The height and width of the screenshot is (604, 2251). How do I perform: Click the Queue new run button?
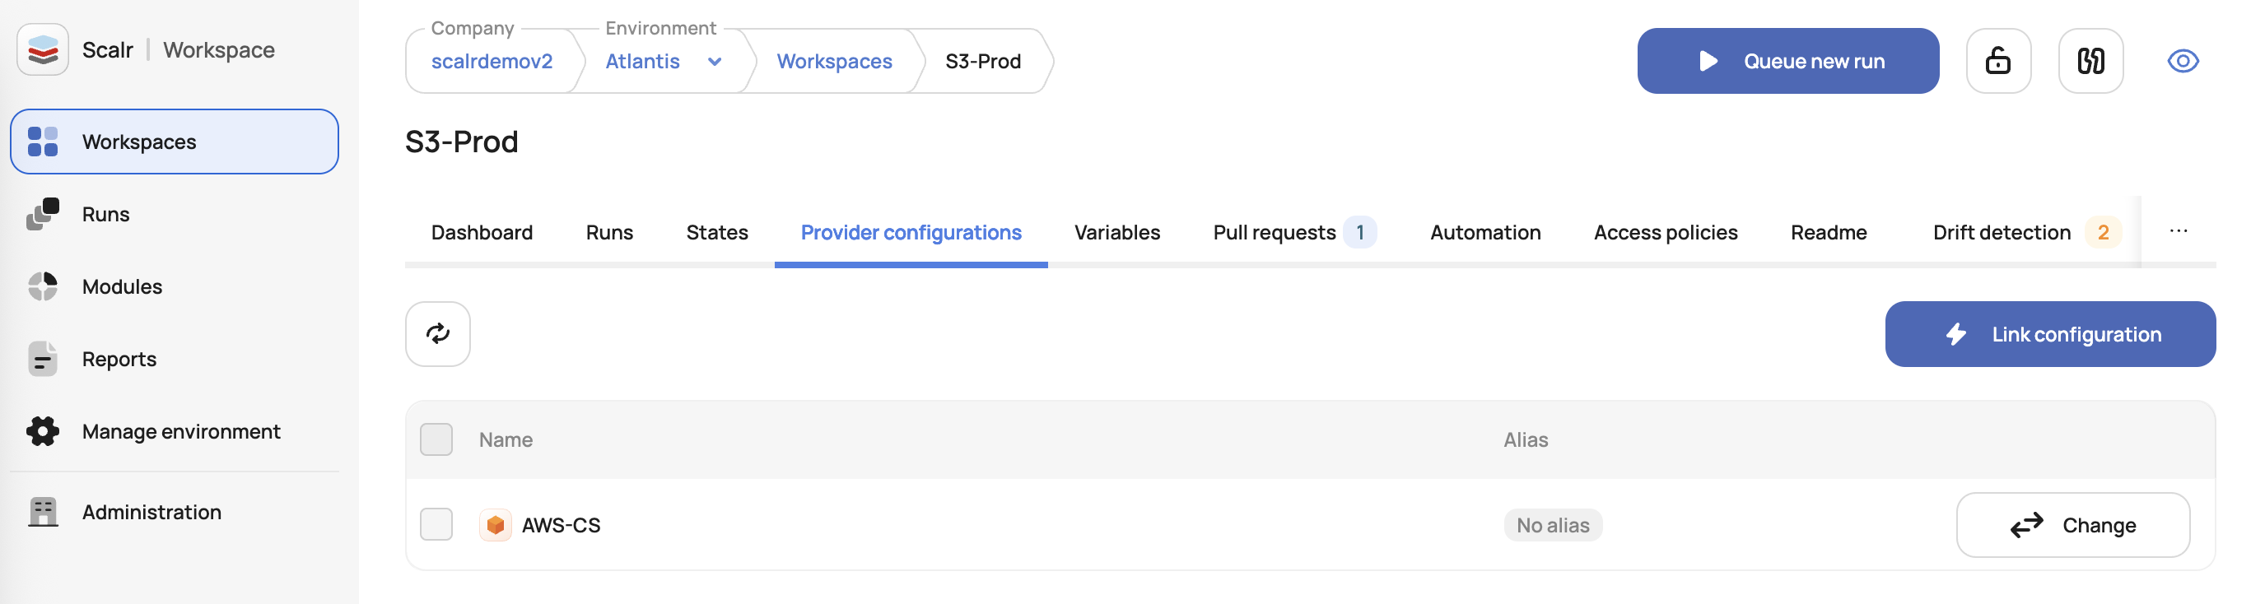click(1787, 61)
